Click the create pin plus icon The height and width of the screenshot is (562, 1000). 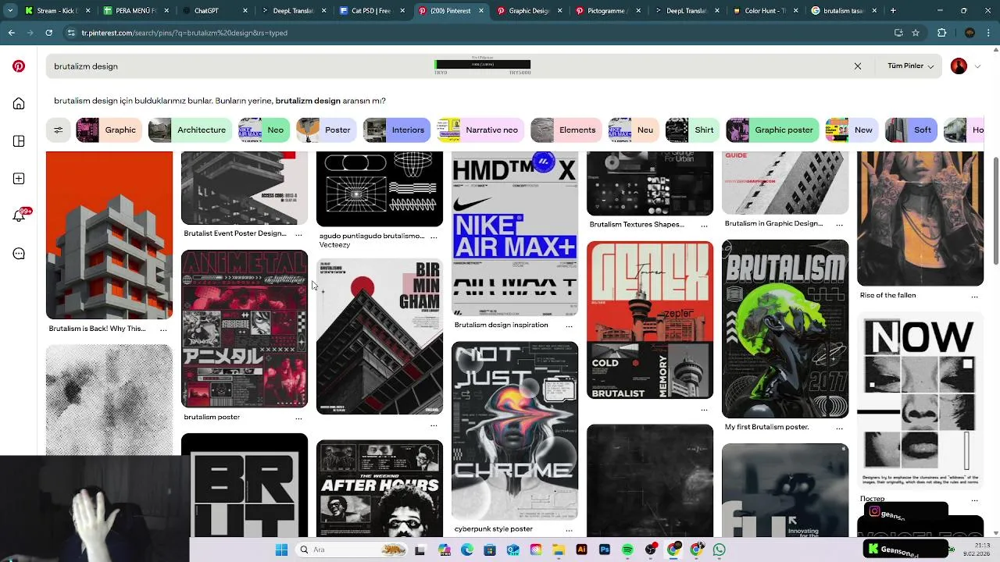(x=19, y=179)
